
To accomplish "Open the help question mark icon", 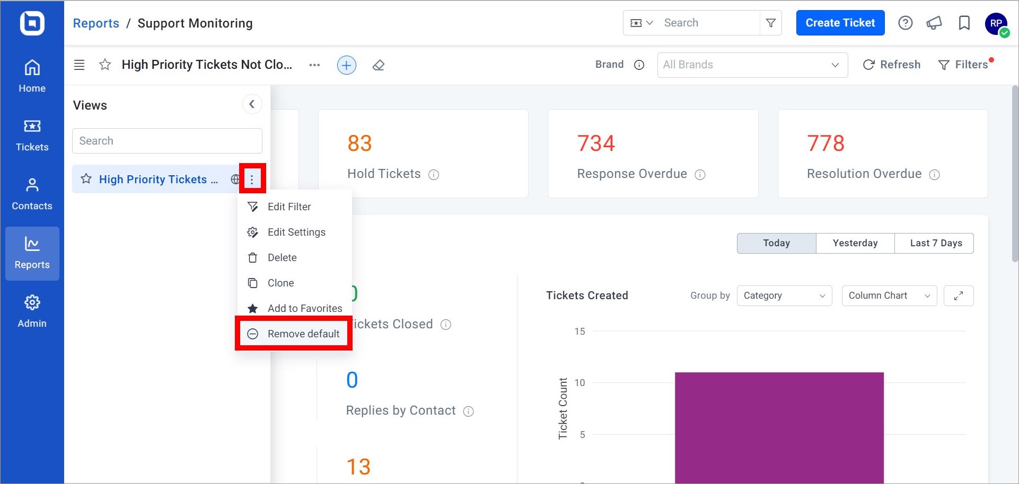I will click(x=906, y=23).
